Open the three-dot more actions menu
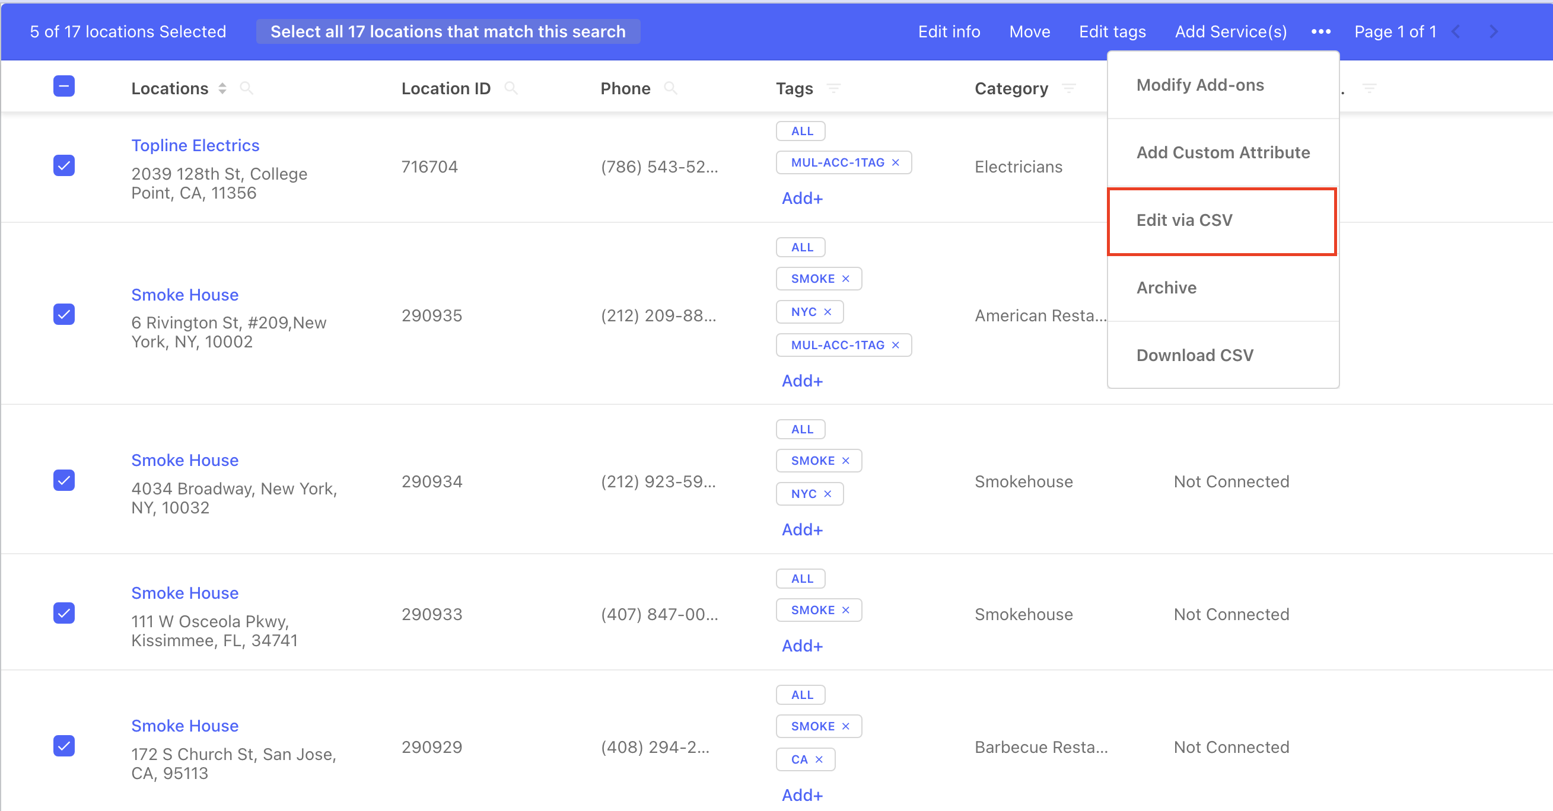1553x811 pixels. [x=1320, y=31]
